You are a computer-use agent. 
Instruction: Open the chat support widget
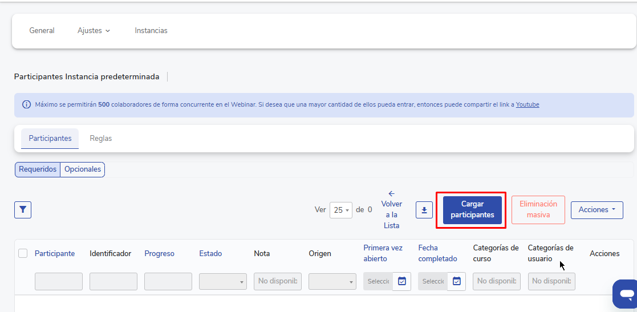pyautogui.click(x=626, y=294)
